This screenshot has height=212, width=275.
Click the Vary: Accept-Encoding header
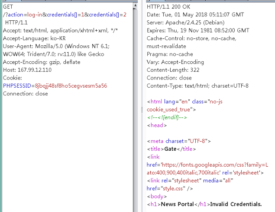point(175,62)
